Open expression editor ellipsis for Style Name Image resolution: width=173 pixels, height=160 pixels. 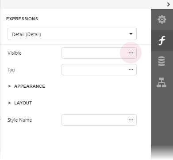pos(131,120)
